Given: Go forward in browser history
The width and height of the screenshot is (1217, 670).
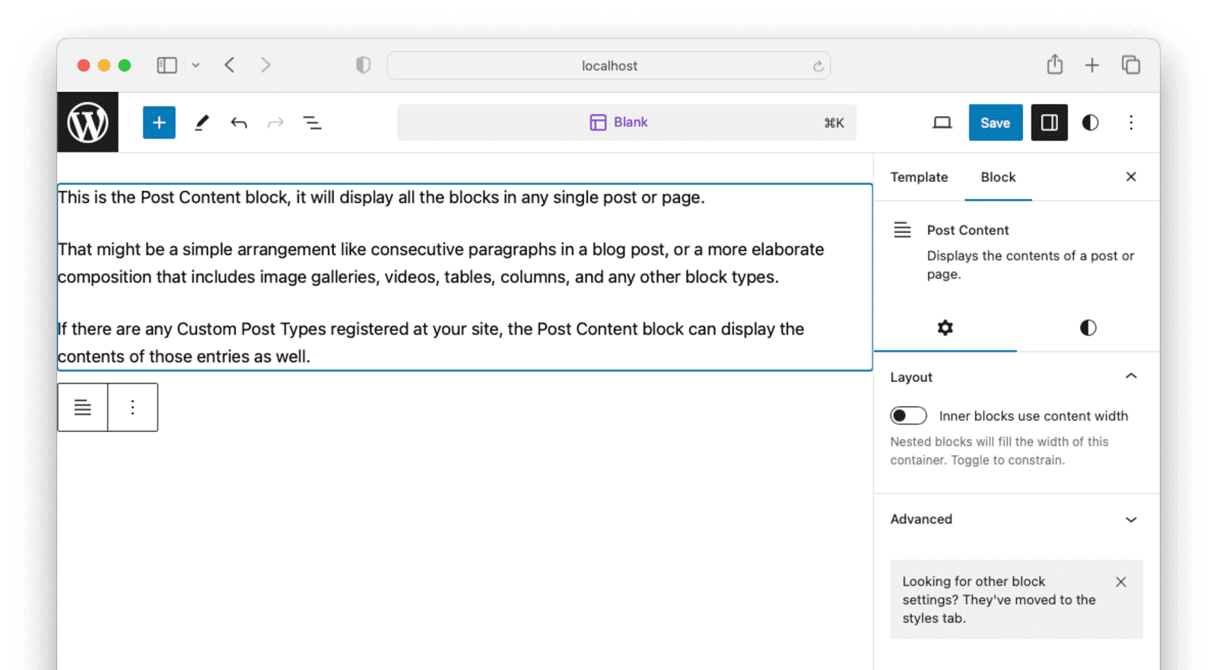Looking at the screenshot, I should point(265,65).
